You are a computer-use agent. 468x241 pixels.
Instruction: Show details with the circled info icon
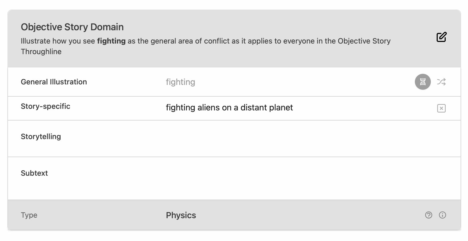(443, 215)
